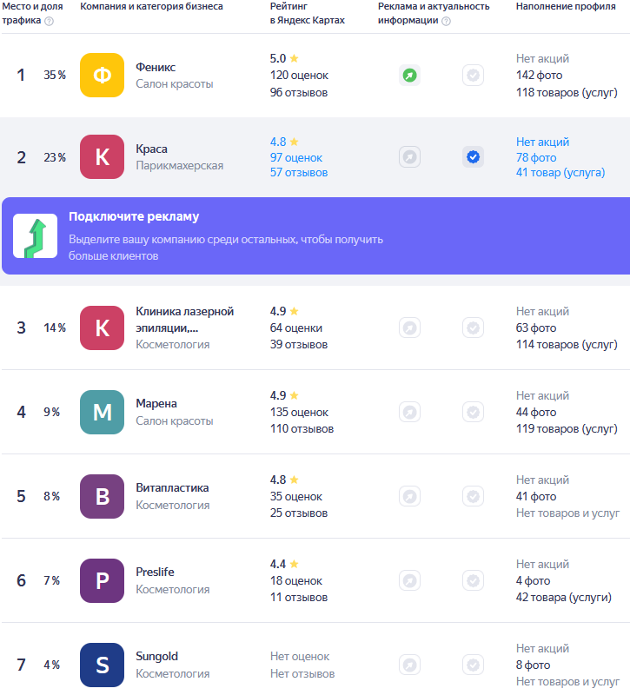The width and height of the screenshot is (630, 695).
Task: Click the K avatar of Клиника лазерной эпиляции
Action: tap(102, 328)
